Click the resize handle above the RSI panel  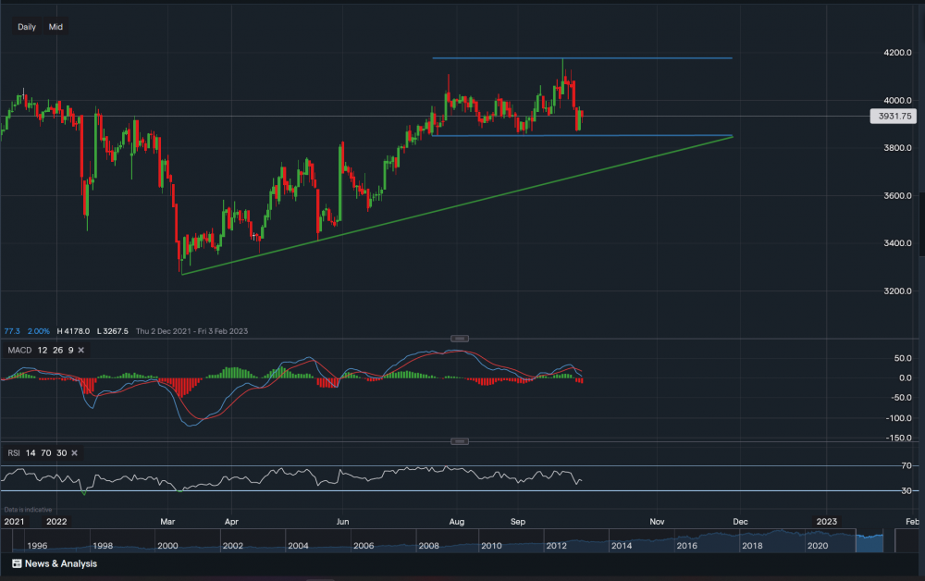point(460,441)
